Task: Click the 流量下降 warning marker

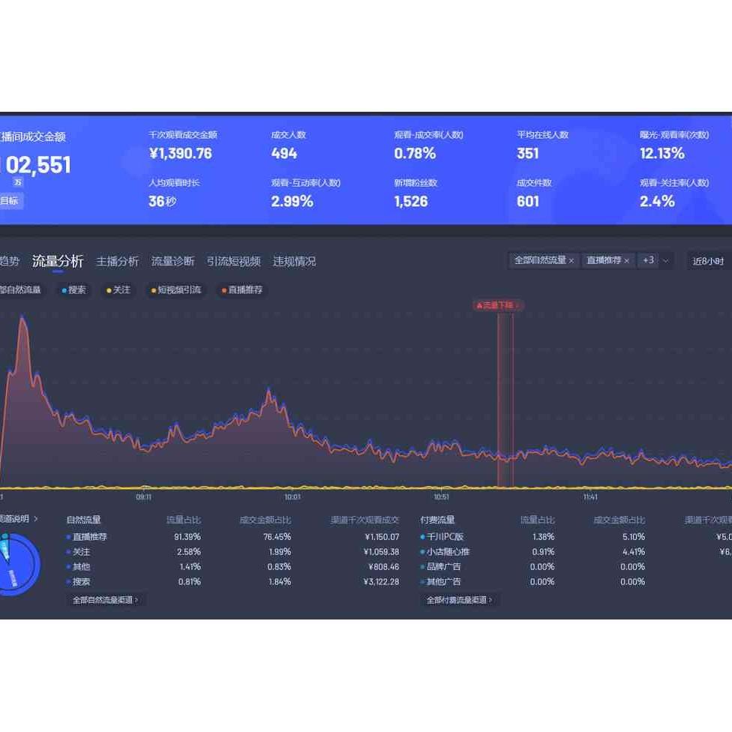Action: (x=498, y=305)
